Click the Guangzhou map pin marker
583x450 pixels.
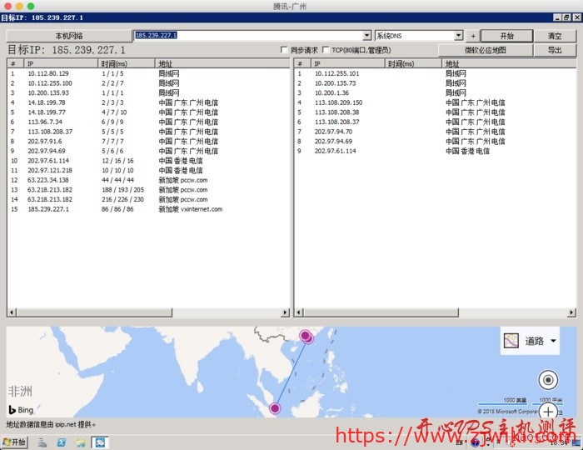[x=306, y=336]
